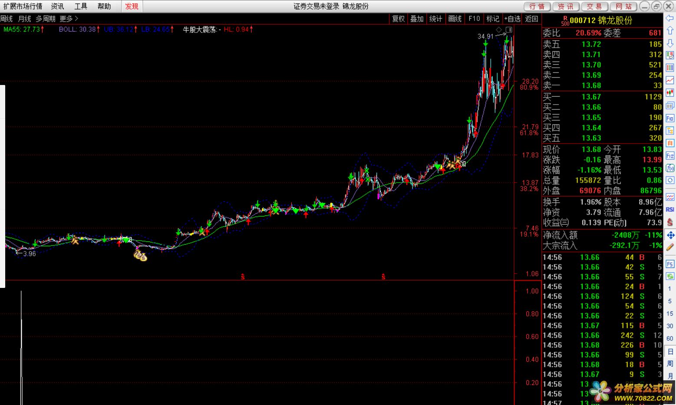Image resolution: width=676 pixels, height=405 pixels.
Task: Select daily period 日 in sidebar
Action: coord(670,352)
